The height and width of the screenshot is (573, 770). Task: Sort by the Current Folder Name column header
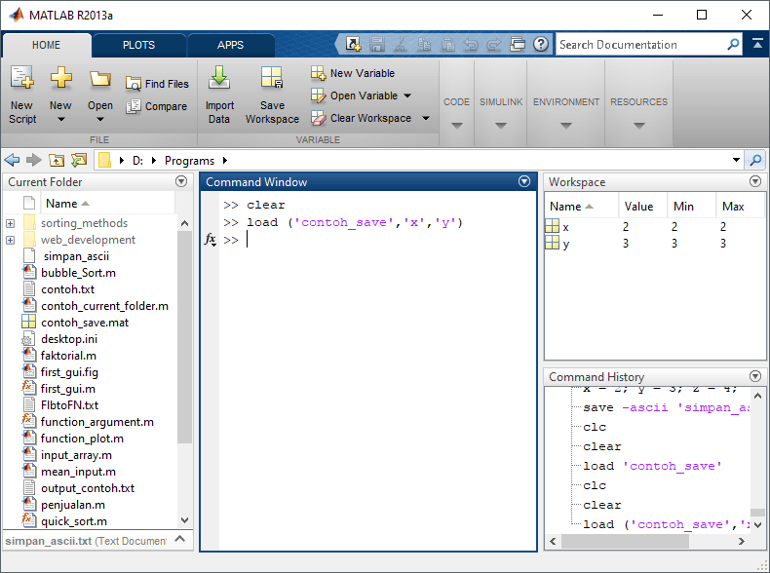pyautogui.click(x=68, y=204)
